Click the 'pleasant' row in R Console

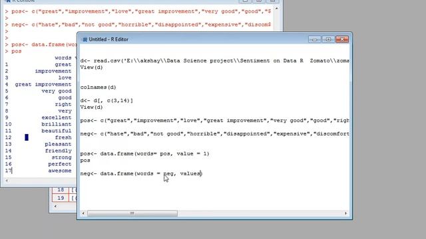[39, 144]
